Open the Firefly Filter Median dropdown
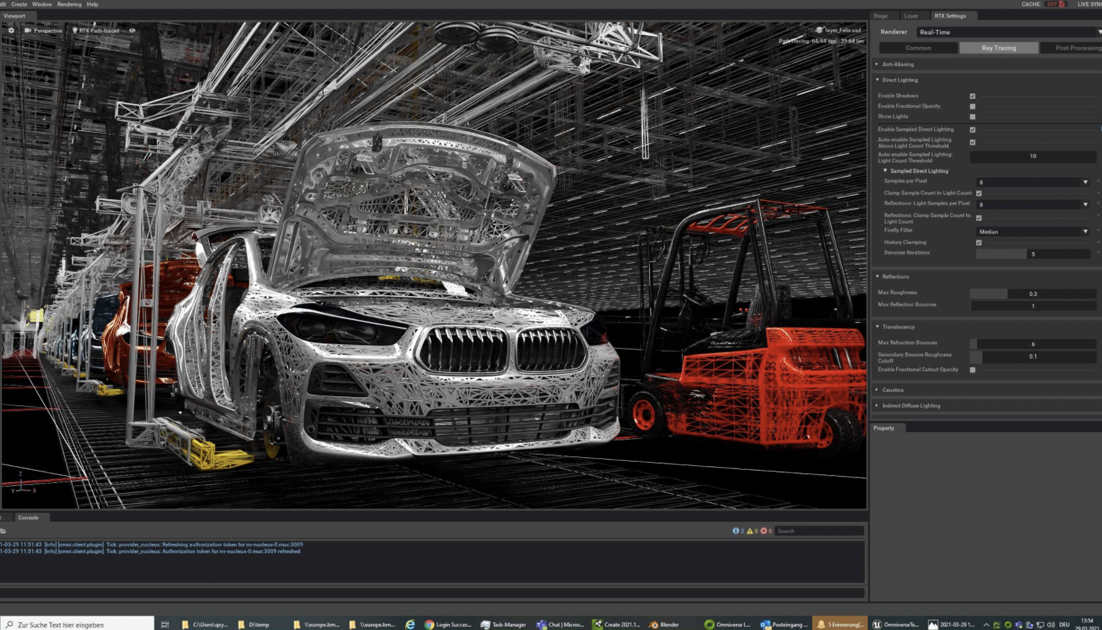This screenshot has height=630, width=1102. (x=1033, y=231)
